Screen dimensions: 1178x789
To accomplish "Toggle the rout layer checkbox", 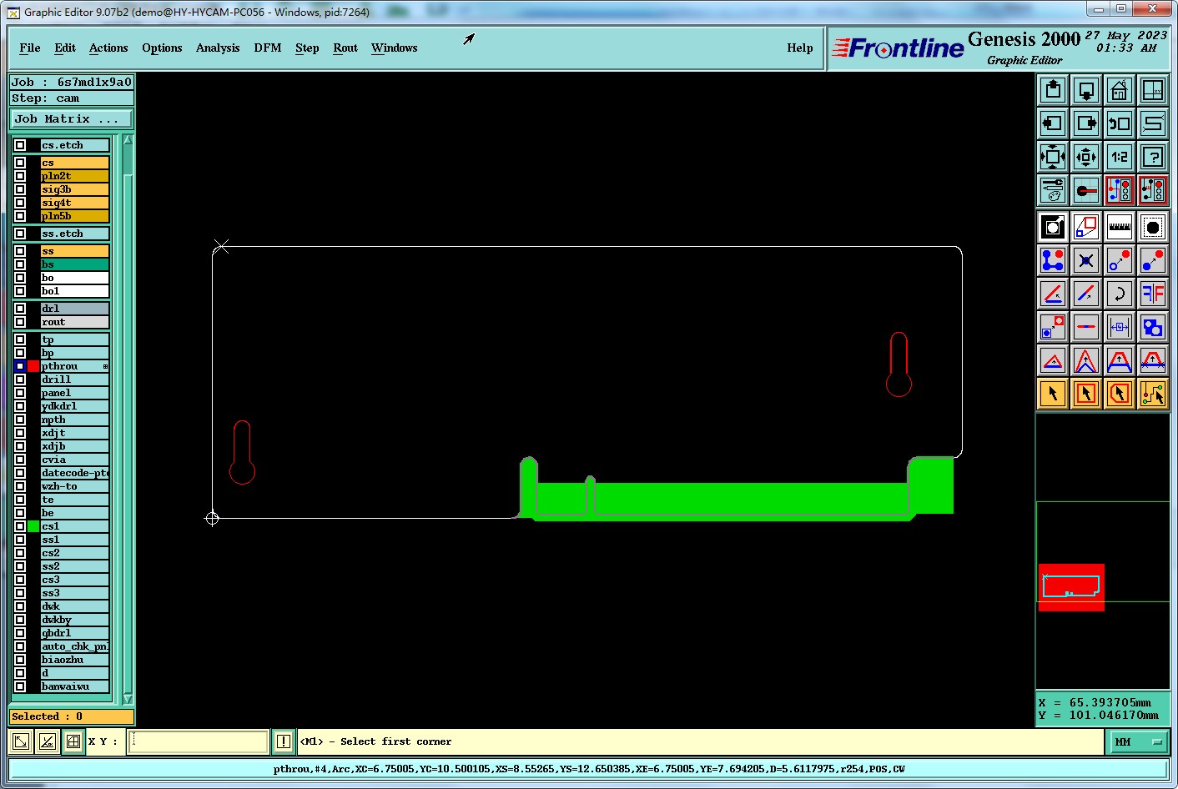I will pyautogui.click(x=20, y=322).
